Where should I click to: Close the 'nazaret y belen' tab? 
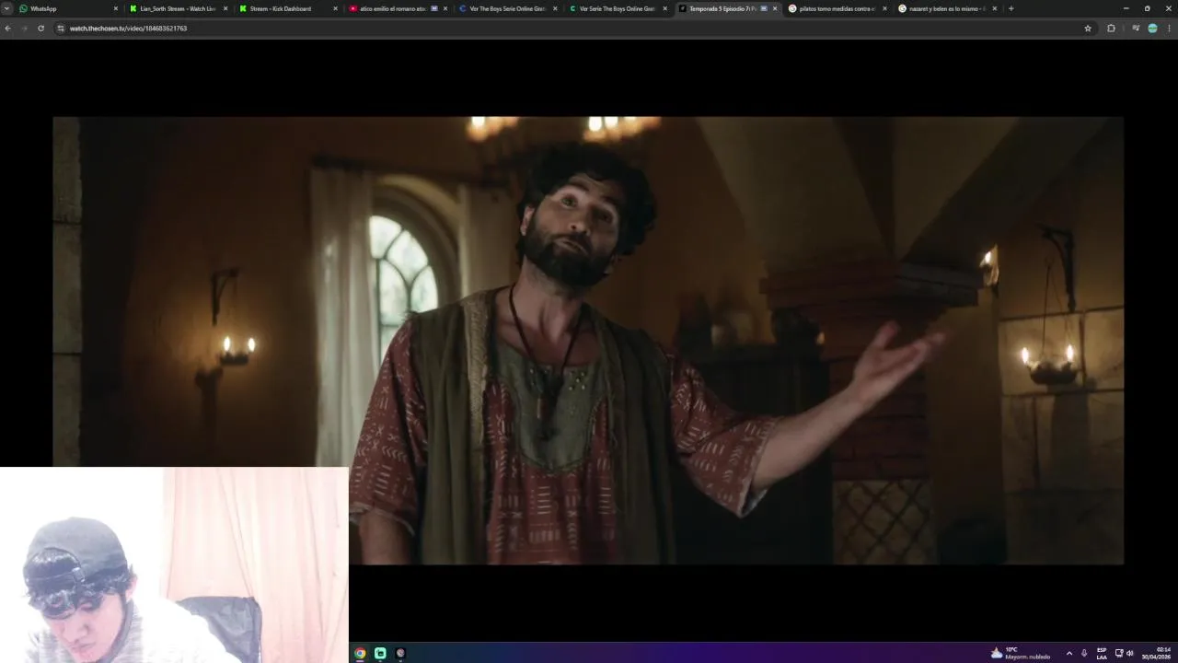(994, 8)
